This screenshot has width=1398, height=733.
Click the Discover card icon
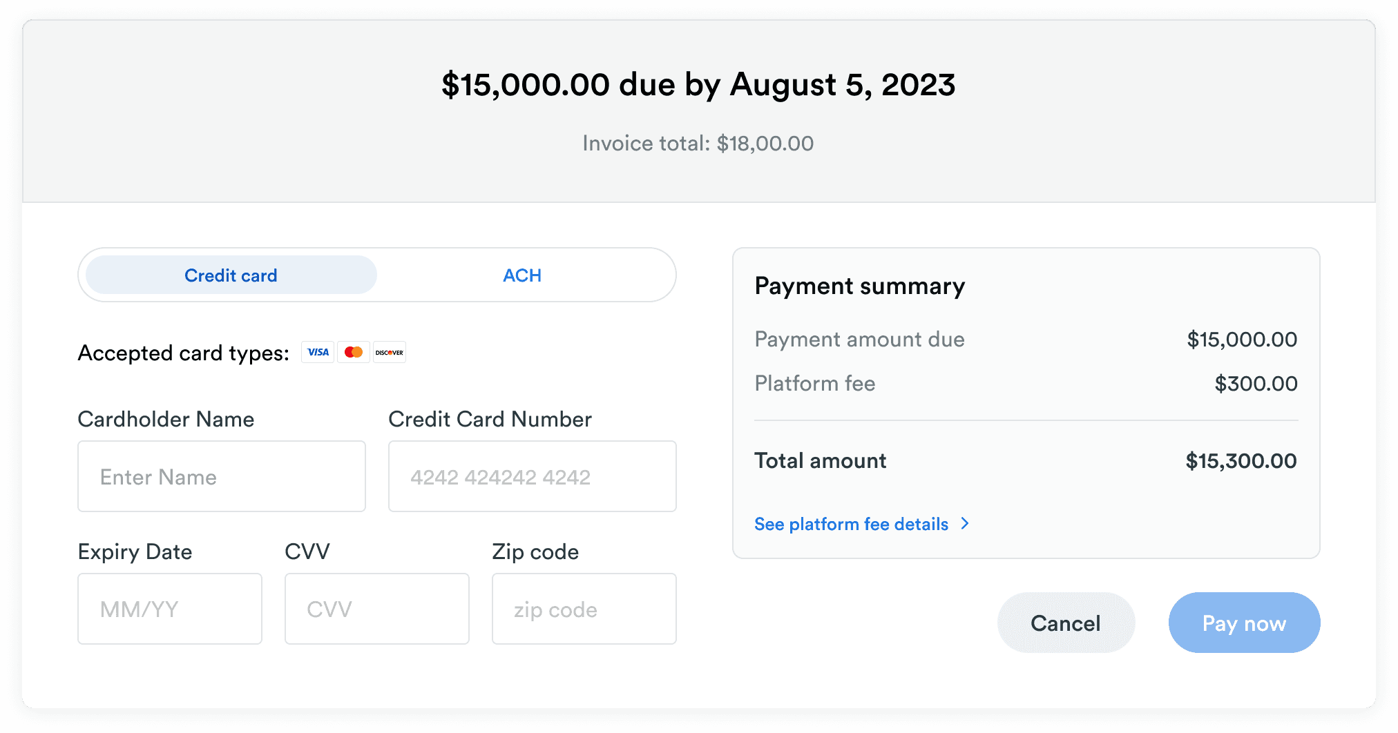click(389, 352)
